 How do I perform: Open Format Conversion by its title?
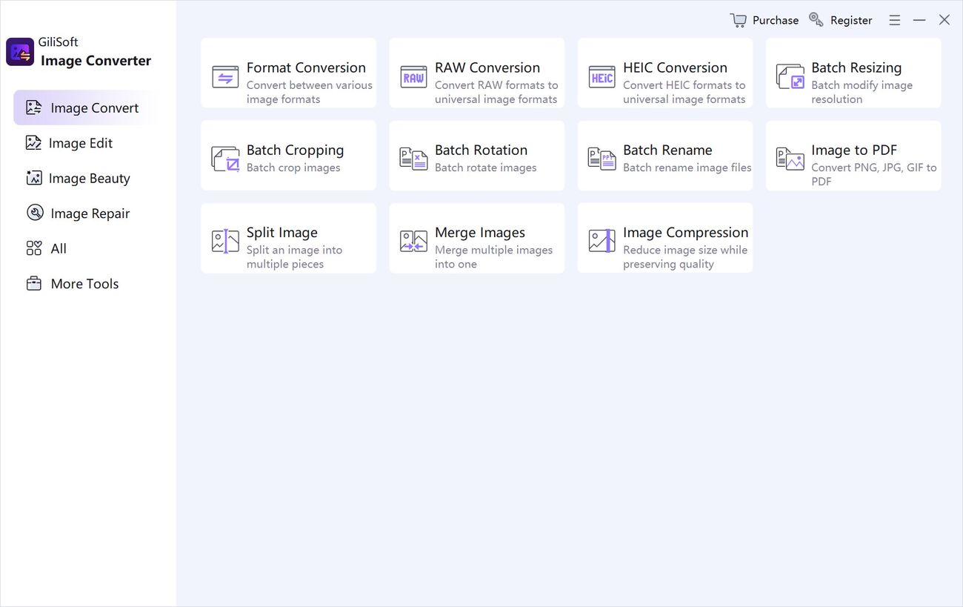click(x=306, y=67)
